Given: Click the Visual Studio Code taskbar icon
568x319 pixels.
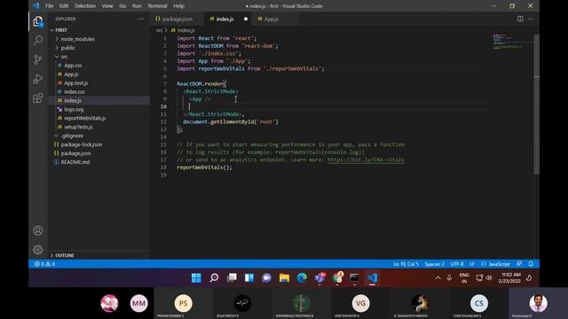Looking at the screenshot, I should coord(372,277).
